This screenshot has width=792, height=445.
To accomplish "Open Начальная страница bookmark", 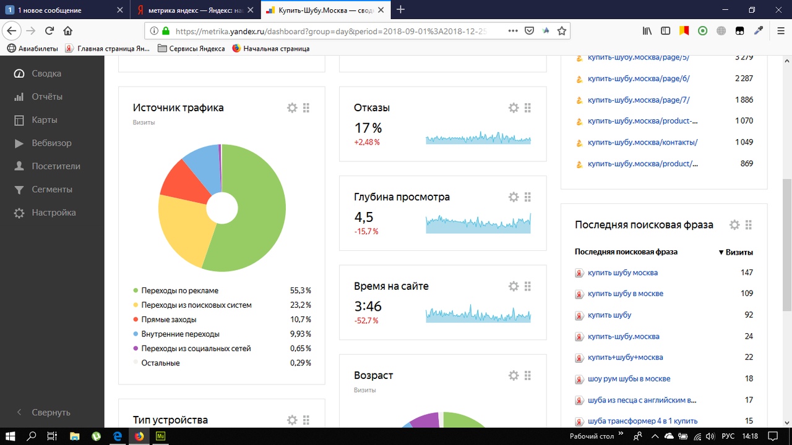I will (x=271, y=48).
